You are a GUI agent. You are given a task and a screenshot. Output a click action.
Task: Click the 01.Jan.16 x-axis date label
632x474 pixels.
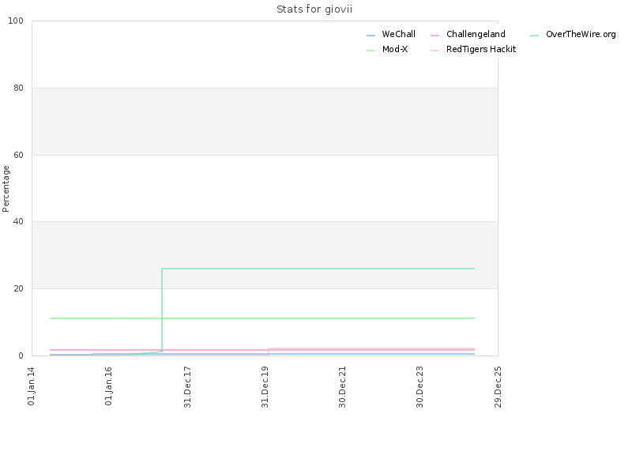click(x=109, y=386)
